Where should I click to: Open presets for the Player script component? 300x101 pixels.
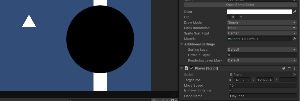pos(289,68)
